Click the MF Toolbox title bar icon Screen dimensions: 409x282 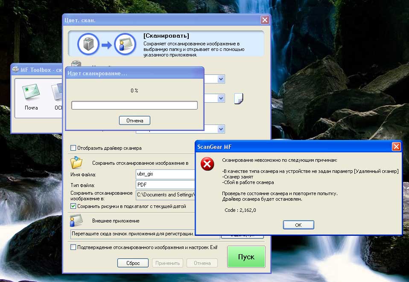coord(16,69)
